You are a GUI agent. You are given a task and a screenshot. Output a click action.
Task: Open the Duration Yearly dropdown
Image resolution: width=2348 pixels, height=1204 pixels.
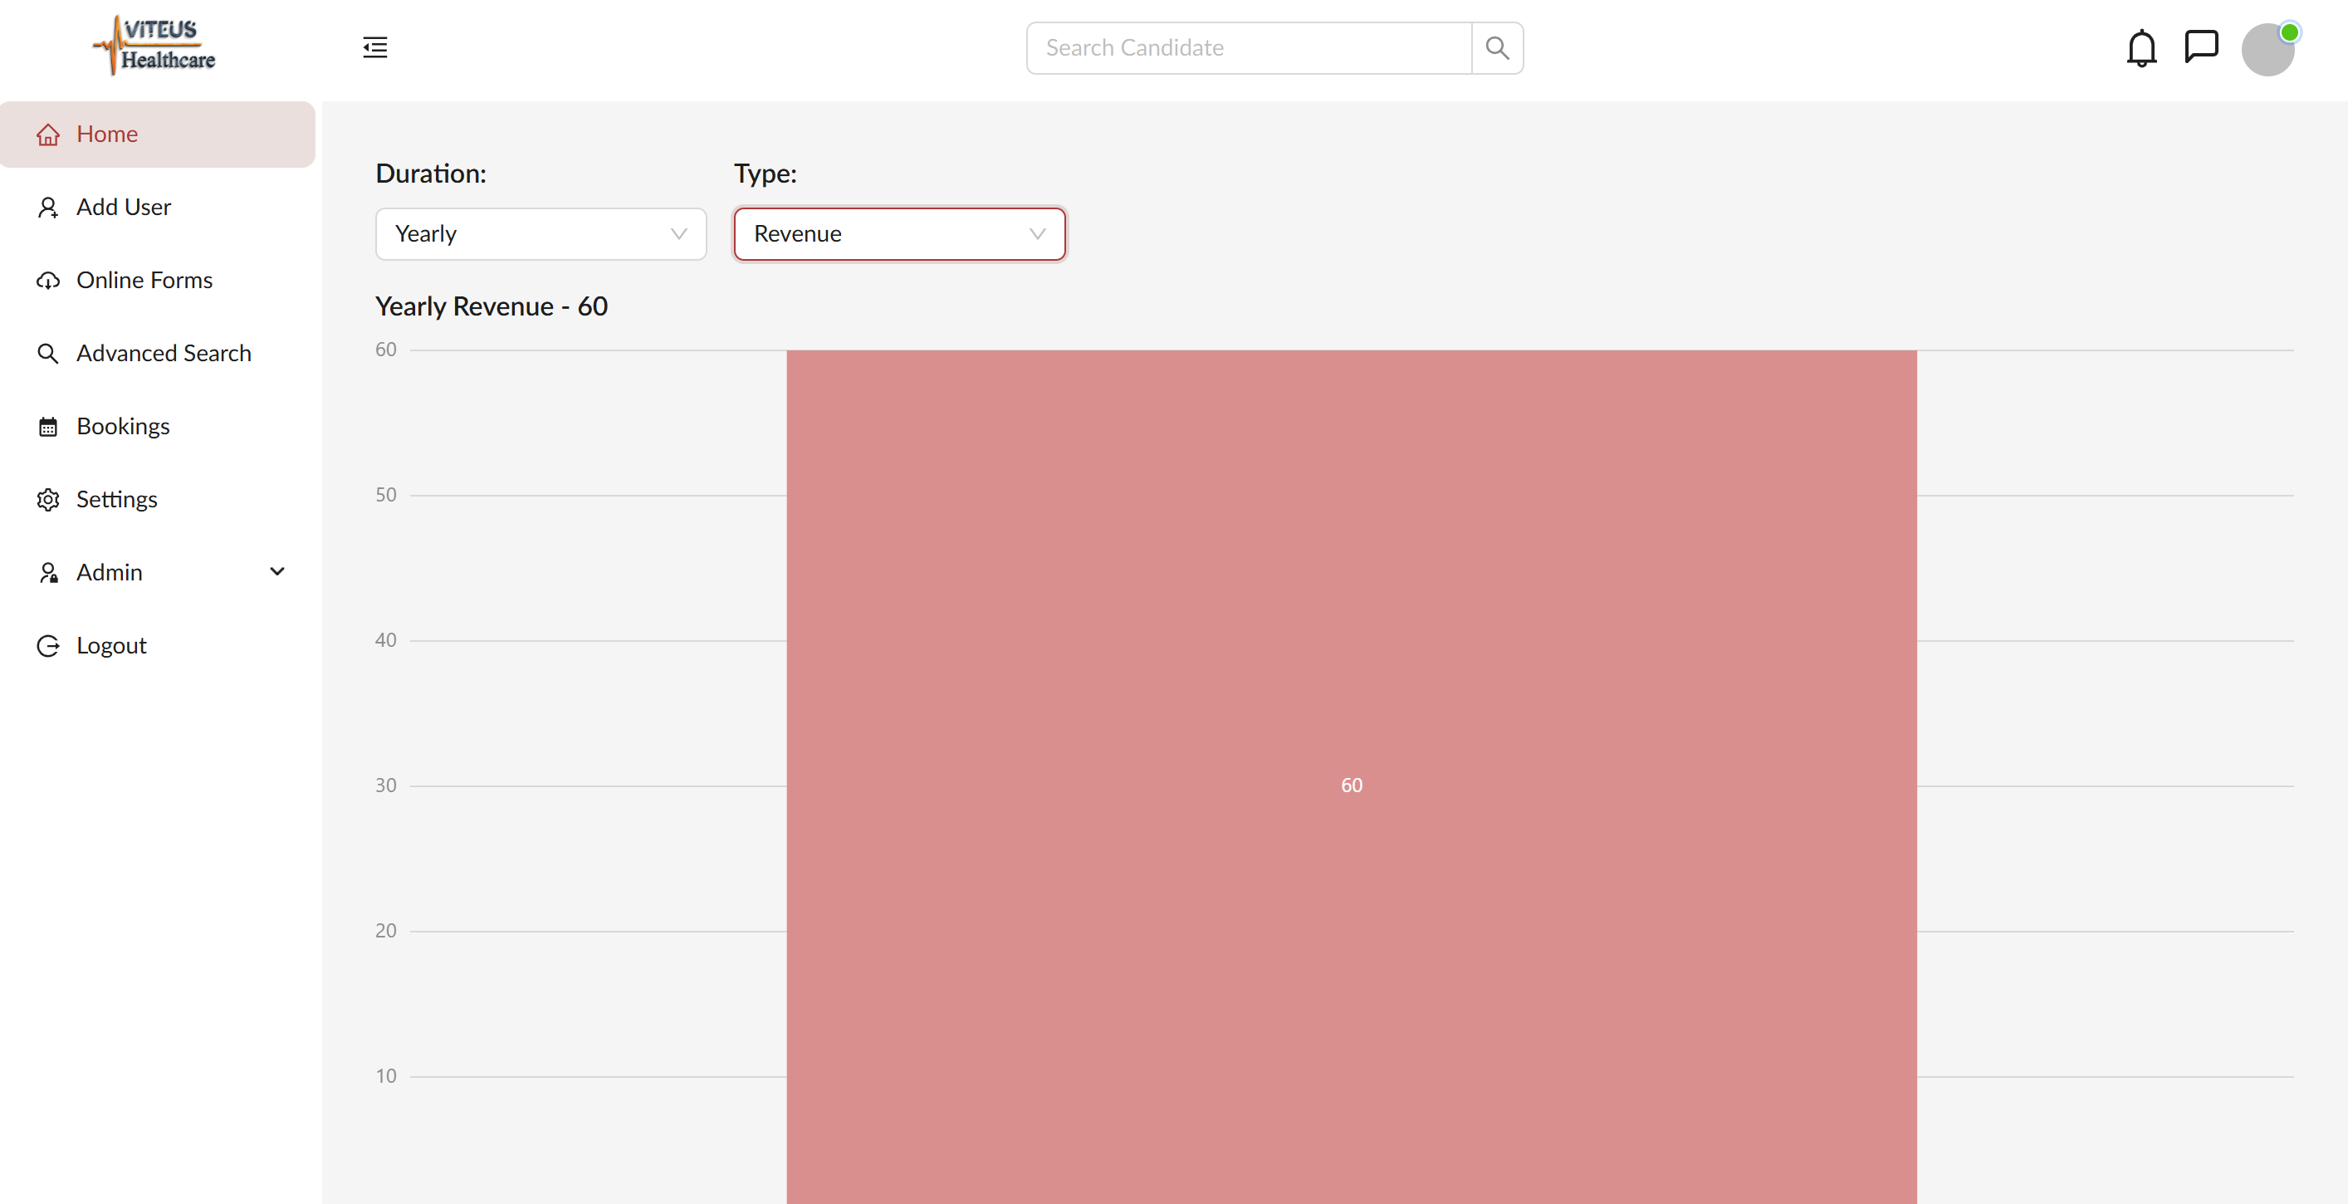pyautogui.click(x=541, y=234)
